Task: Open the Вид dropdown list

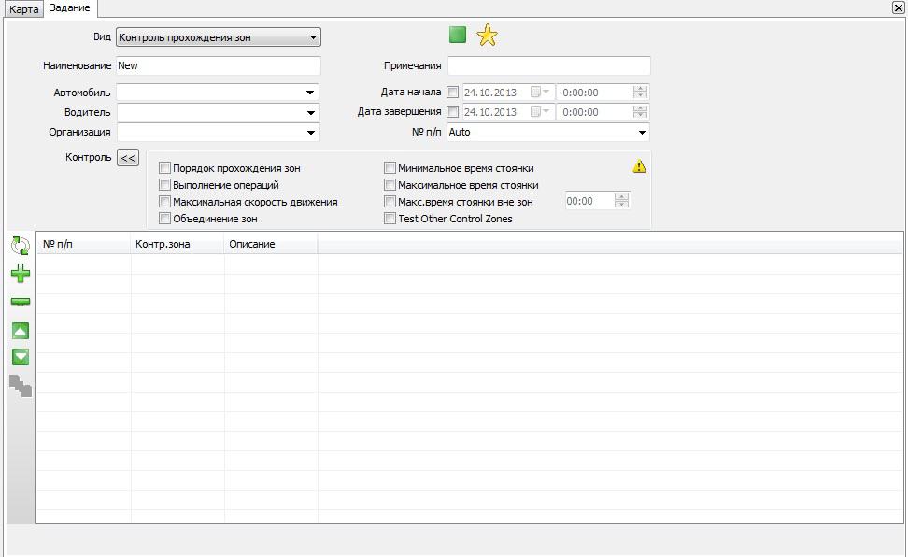Action: 313,37
